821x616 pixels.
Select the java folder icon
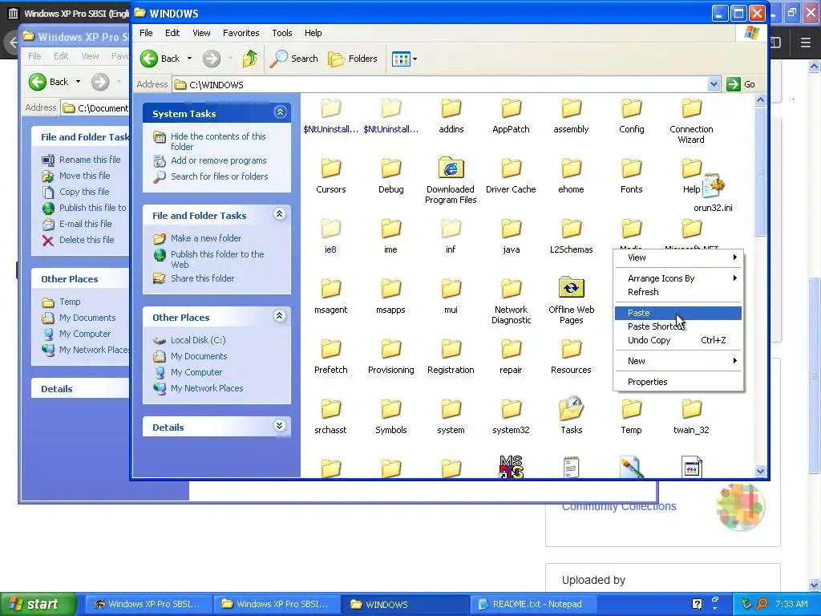(x=511, y=229)
